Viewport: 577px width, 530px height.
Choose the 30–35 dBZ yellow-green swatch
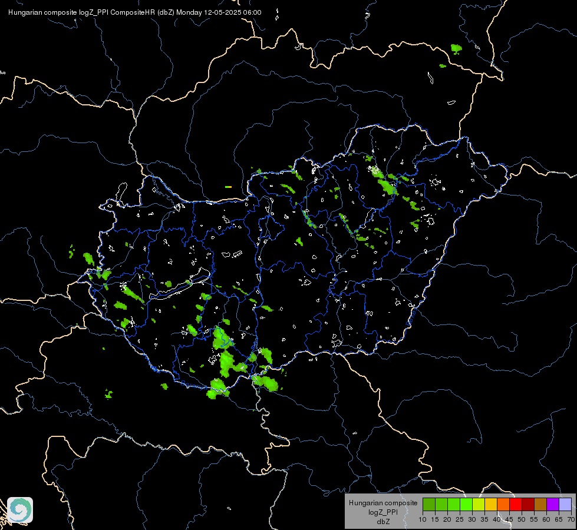pos(479,504)
